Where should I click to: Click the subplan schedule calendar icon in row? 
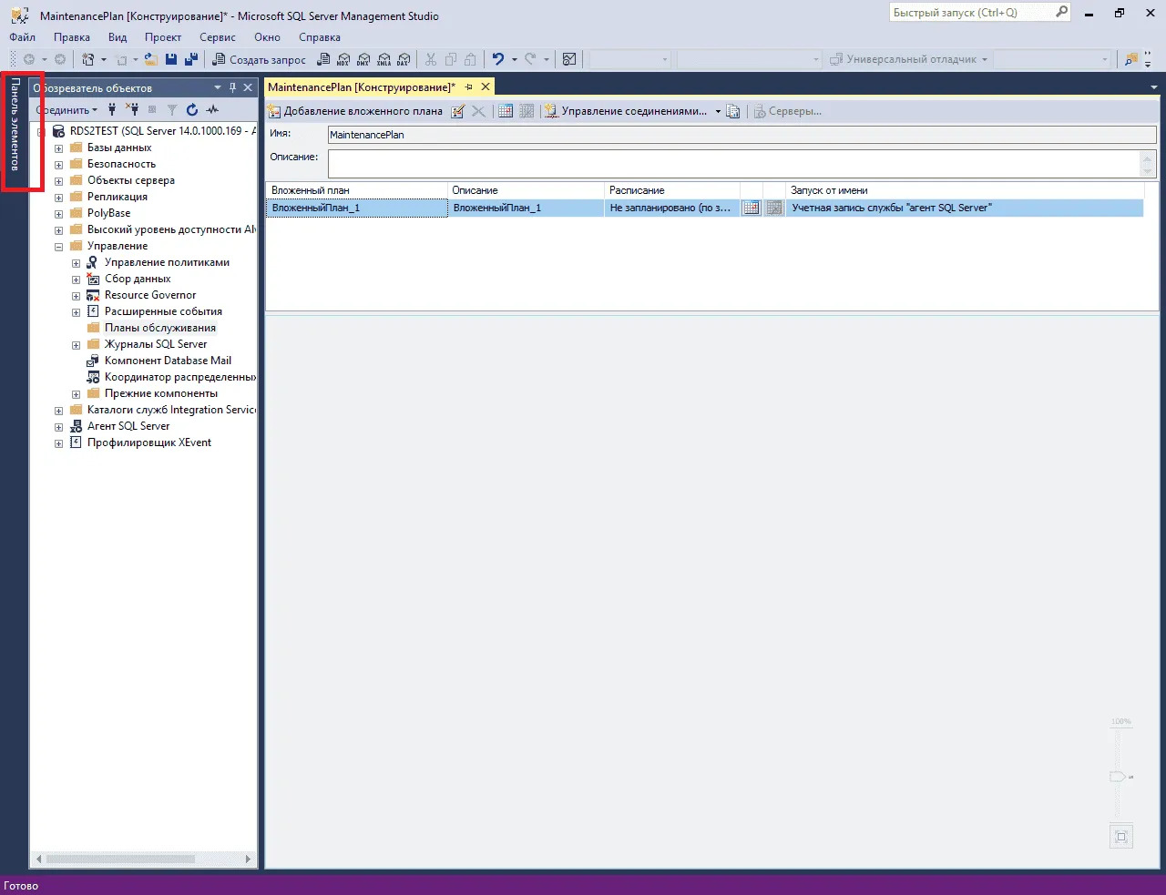point(751,208)
